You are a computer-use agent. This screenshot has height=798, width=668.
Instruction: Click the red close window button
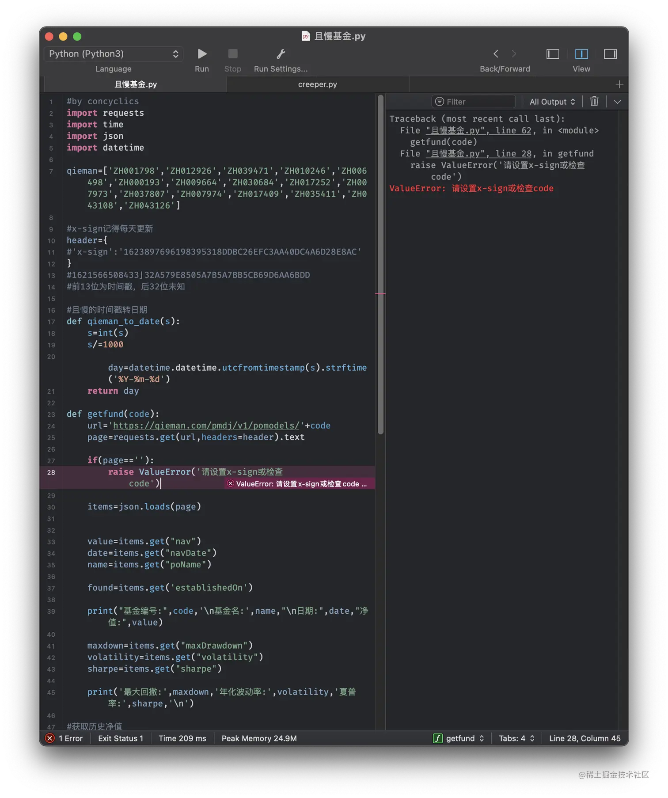tap(49, 37)
